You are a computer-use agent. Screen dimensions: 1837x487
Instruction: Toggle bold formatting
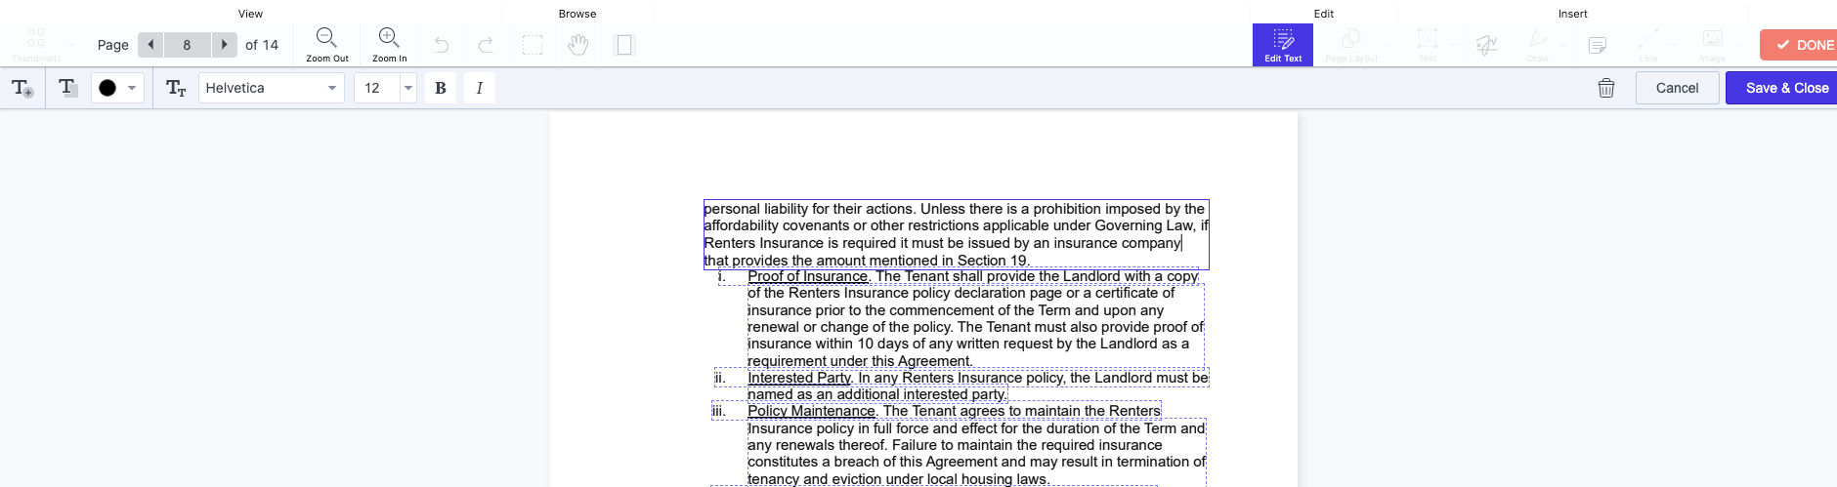click(441, 88)
